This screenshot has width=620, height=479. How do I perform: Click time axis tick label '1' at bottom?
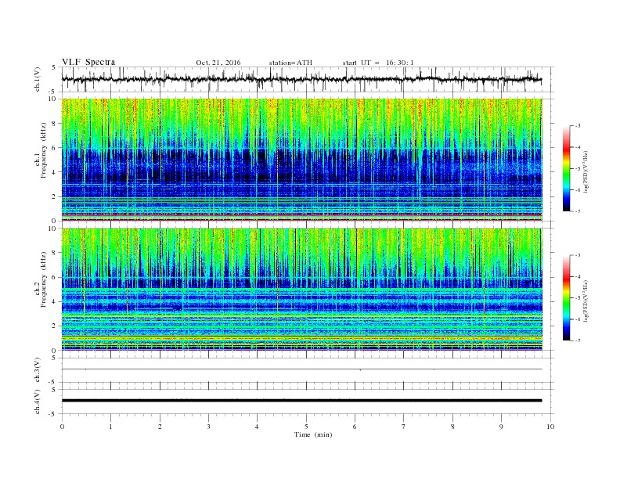pyautogui.click(x=110, y=427)
